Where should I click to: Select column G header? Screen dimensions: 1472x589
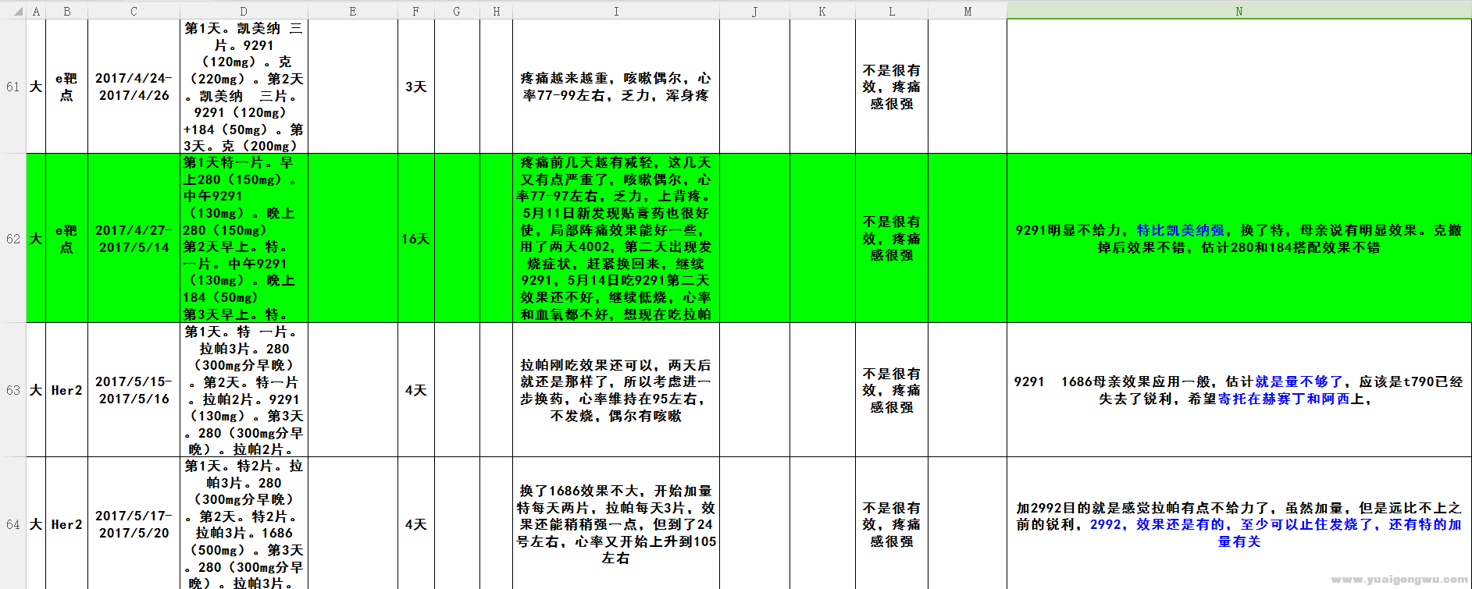point(457,12)
